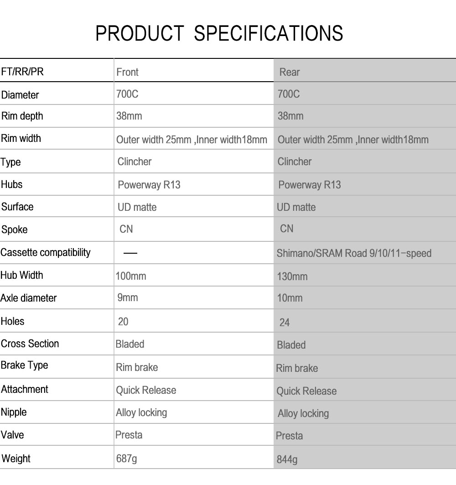
Task: Select the 9mm axle diameter value
Action: [x=127, y=297]
